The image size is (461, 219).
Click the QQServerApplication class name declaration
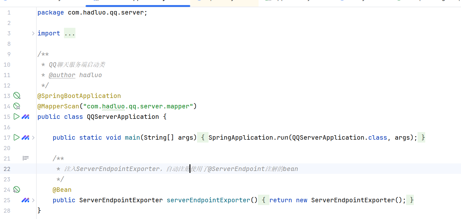click(123, 117)
